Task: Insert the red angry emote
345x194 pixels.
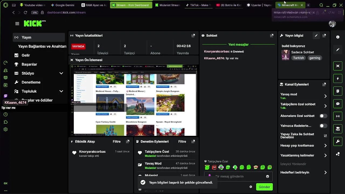Action: point(214,167)
